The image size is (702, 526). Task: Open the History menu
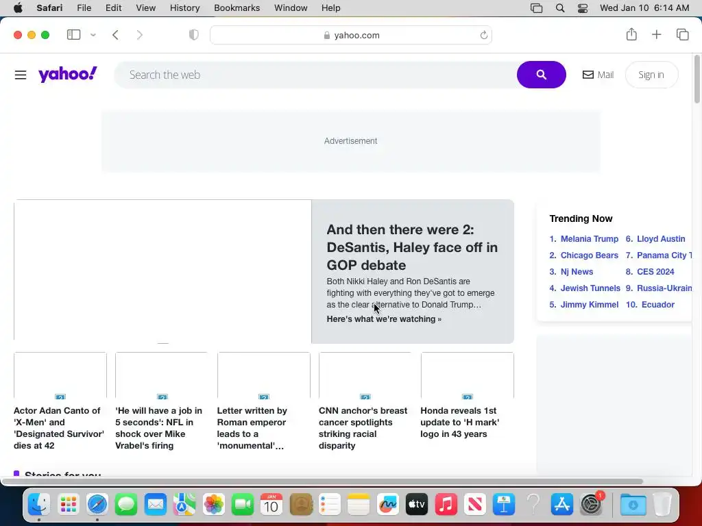(184, 8)
